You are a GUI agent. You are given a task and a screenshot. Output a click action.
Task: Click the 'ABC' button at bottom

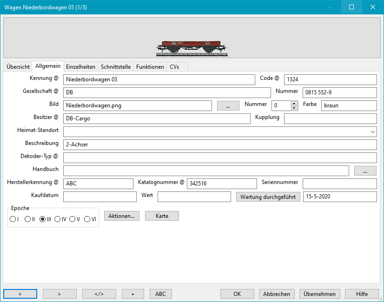pos(160,294)
